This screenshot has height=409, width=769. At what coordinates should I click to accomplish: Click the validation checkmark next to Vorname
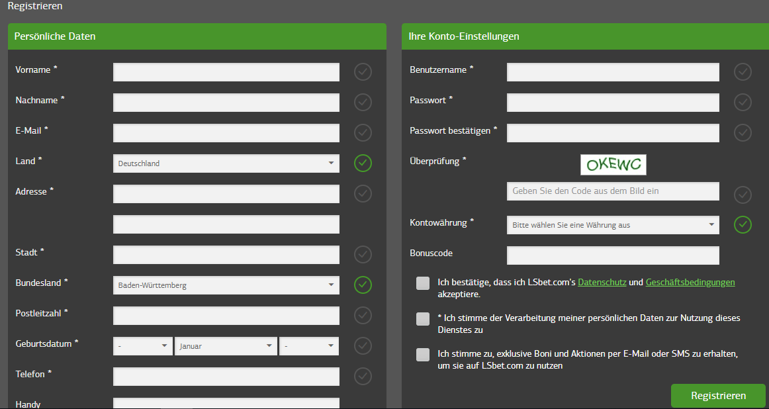363,71
